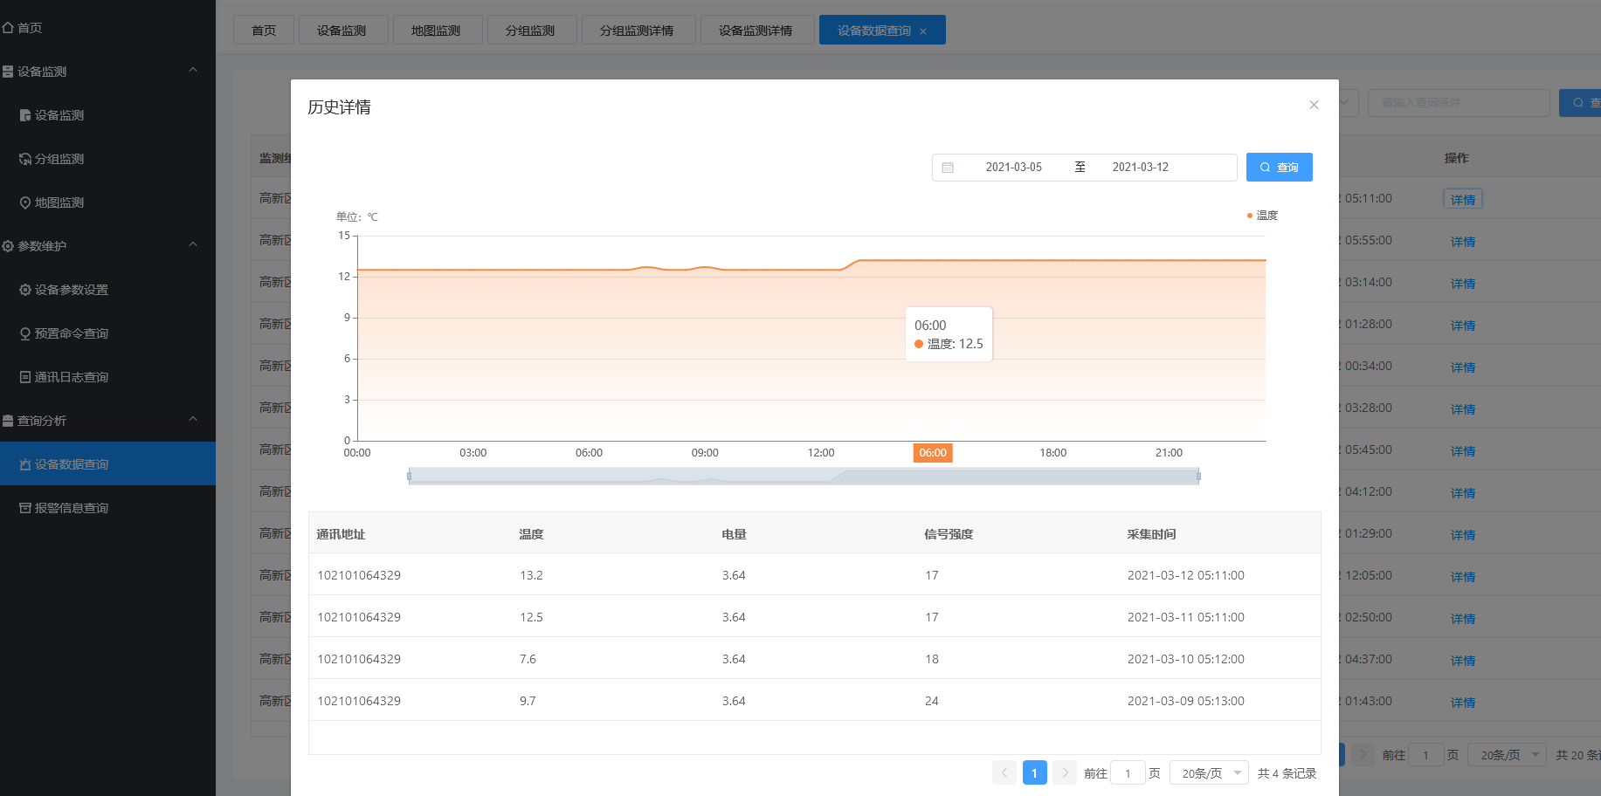
Task: Click the 设备参数设置 gear icon
Action: point(25,290)
